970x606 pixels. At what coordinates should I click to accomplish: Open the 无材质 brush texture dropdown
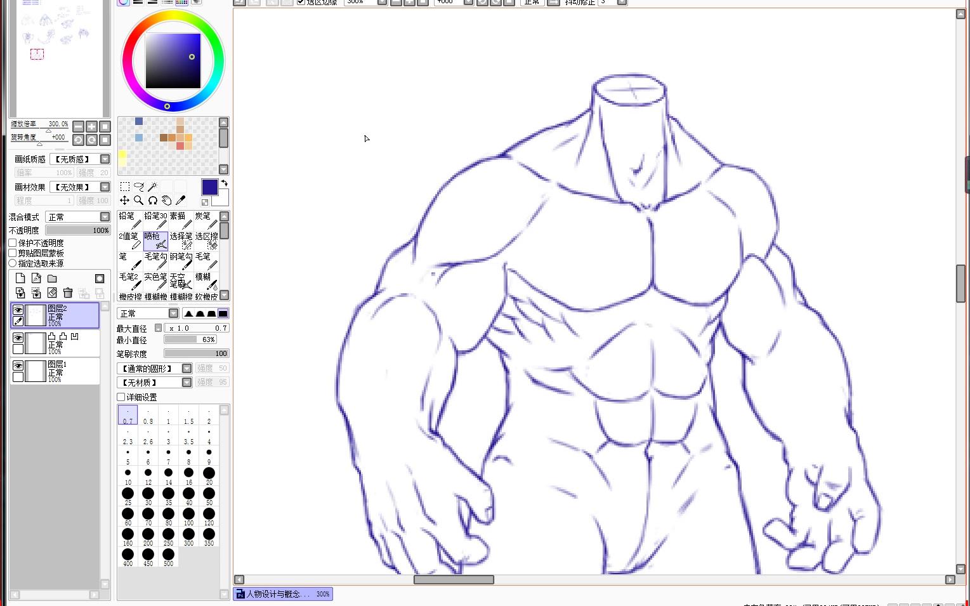click(187, 383)
